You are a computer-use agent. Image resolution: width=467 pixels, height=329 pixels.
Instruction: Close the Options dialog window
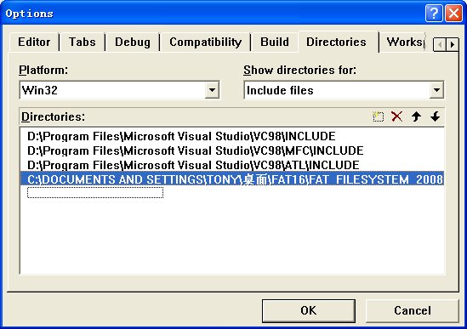[x=453, y=14]
